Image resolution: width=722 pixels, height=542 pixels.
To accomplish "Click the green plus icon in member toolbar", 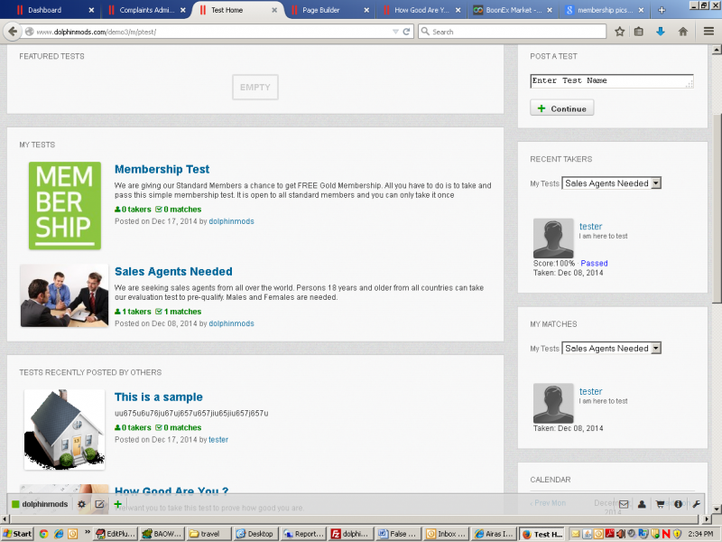I will (118, 504).
